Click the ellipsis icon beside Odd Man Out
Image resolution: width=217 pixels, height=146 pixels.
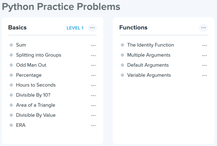(93, 66)
